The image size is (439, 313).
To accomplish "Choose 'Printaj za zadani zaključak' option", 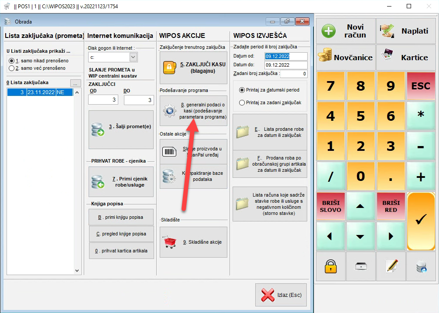I will tap(242, 102).
